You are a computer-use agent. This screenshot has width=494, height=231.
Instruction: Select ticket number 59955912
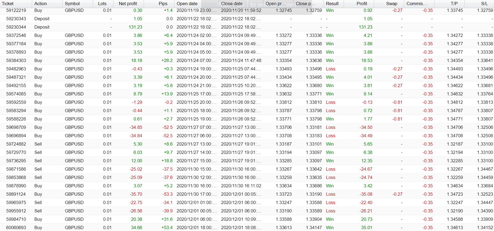[16, 211]
